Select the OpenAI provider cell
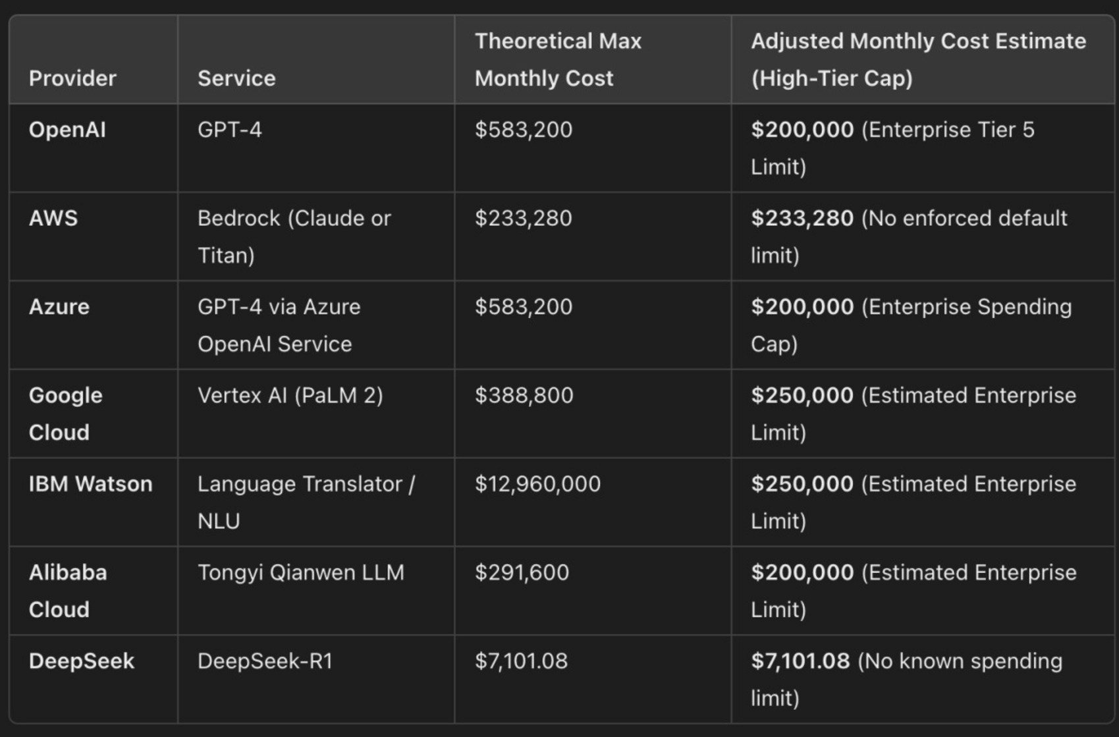 [x=67, y=130]
